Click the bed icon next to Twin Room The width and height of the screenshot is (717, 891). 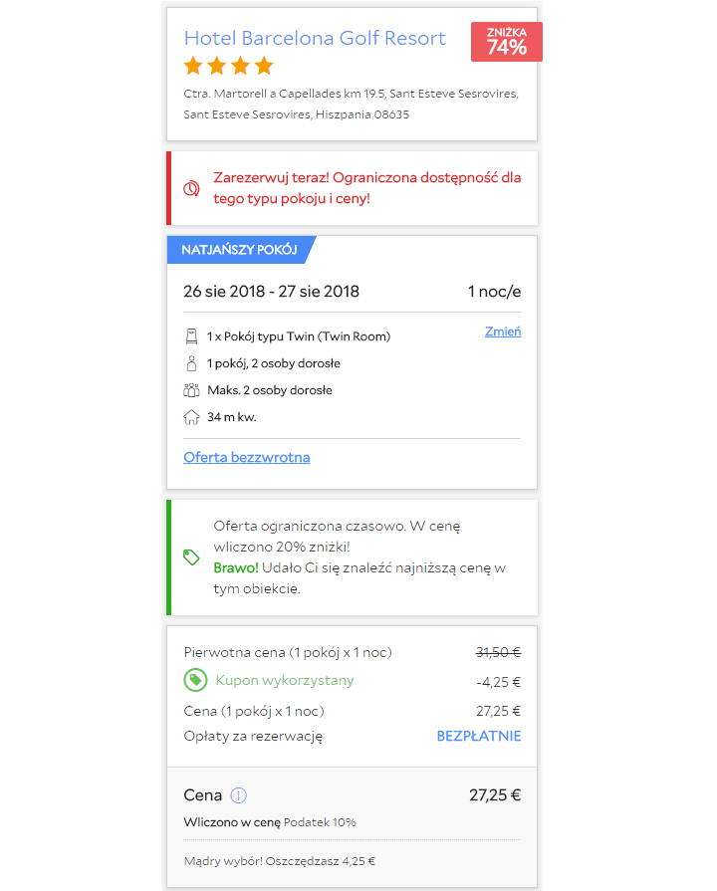[x=191, y=336]
